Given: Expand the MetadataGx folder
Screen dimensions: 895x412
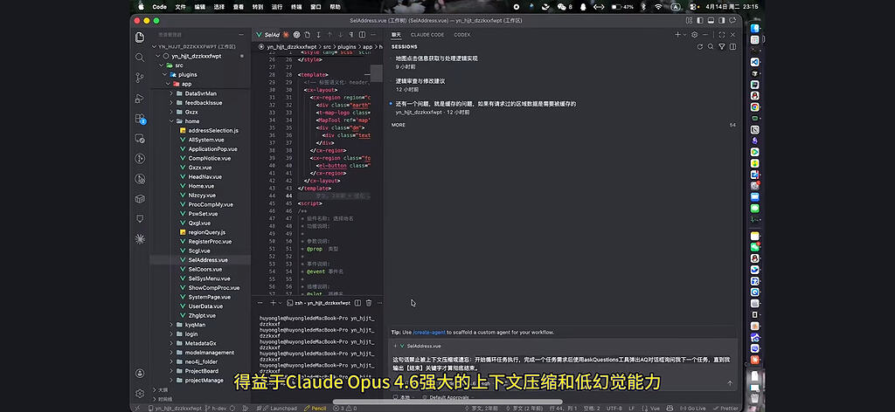Looking at the screenshot, I should [x=171, y=343].
